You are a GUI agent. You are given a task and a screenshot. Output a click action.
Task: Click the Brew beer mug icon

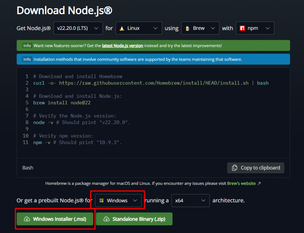pos(187,28)
